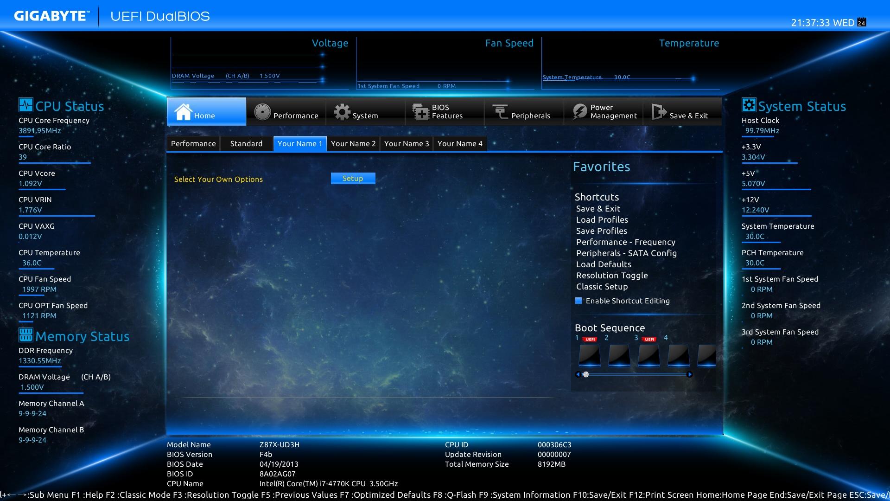Click CPU Fan Speed value 1997 RPM

coord(39,289)
